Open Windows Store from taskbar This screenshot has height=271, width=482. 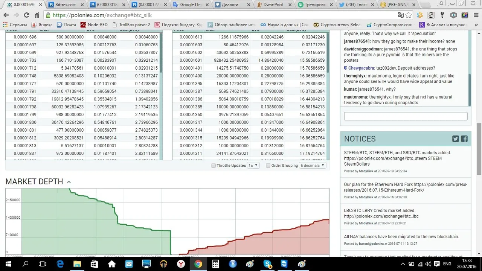pos(95,264)
